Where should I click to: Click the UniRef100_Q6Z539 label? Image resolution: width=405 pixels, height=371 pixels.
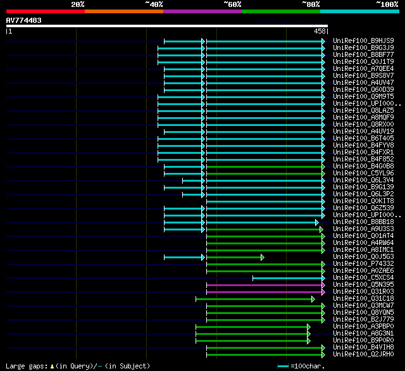click(363, 208)
